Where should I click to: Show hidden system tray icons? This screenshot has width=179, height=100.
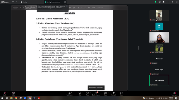point(157,98)
